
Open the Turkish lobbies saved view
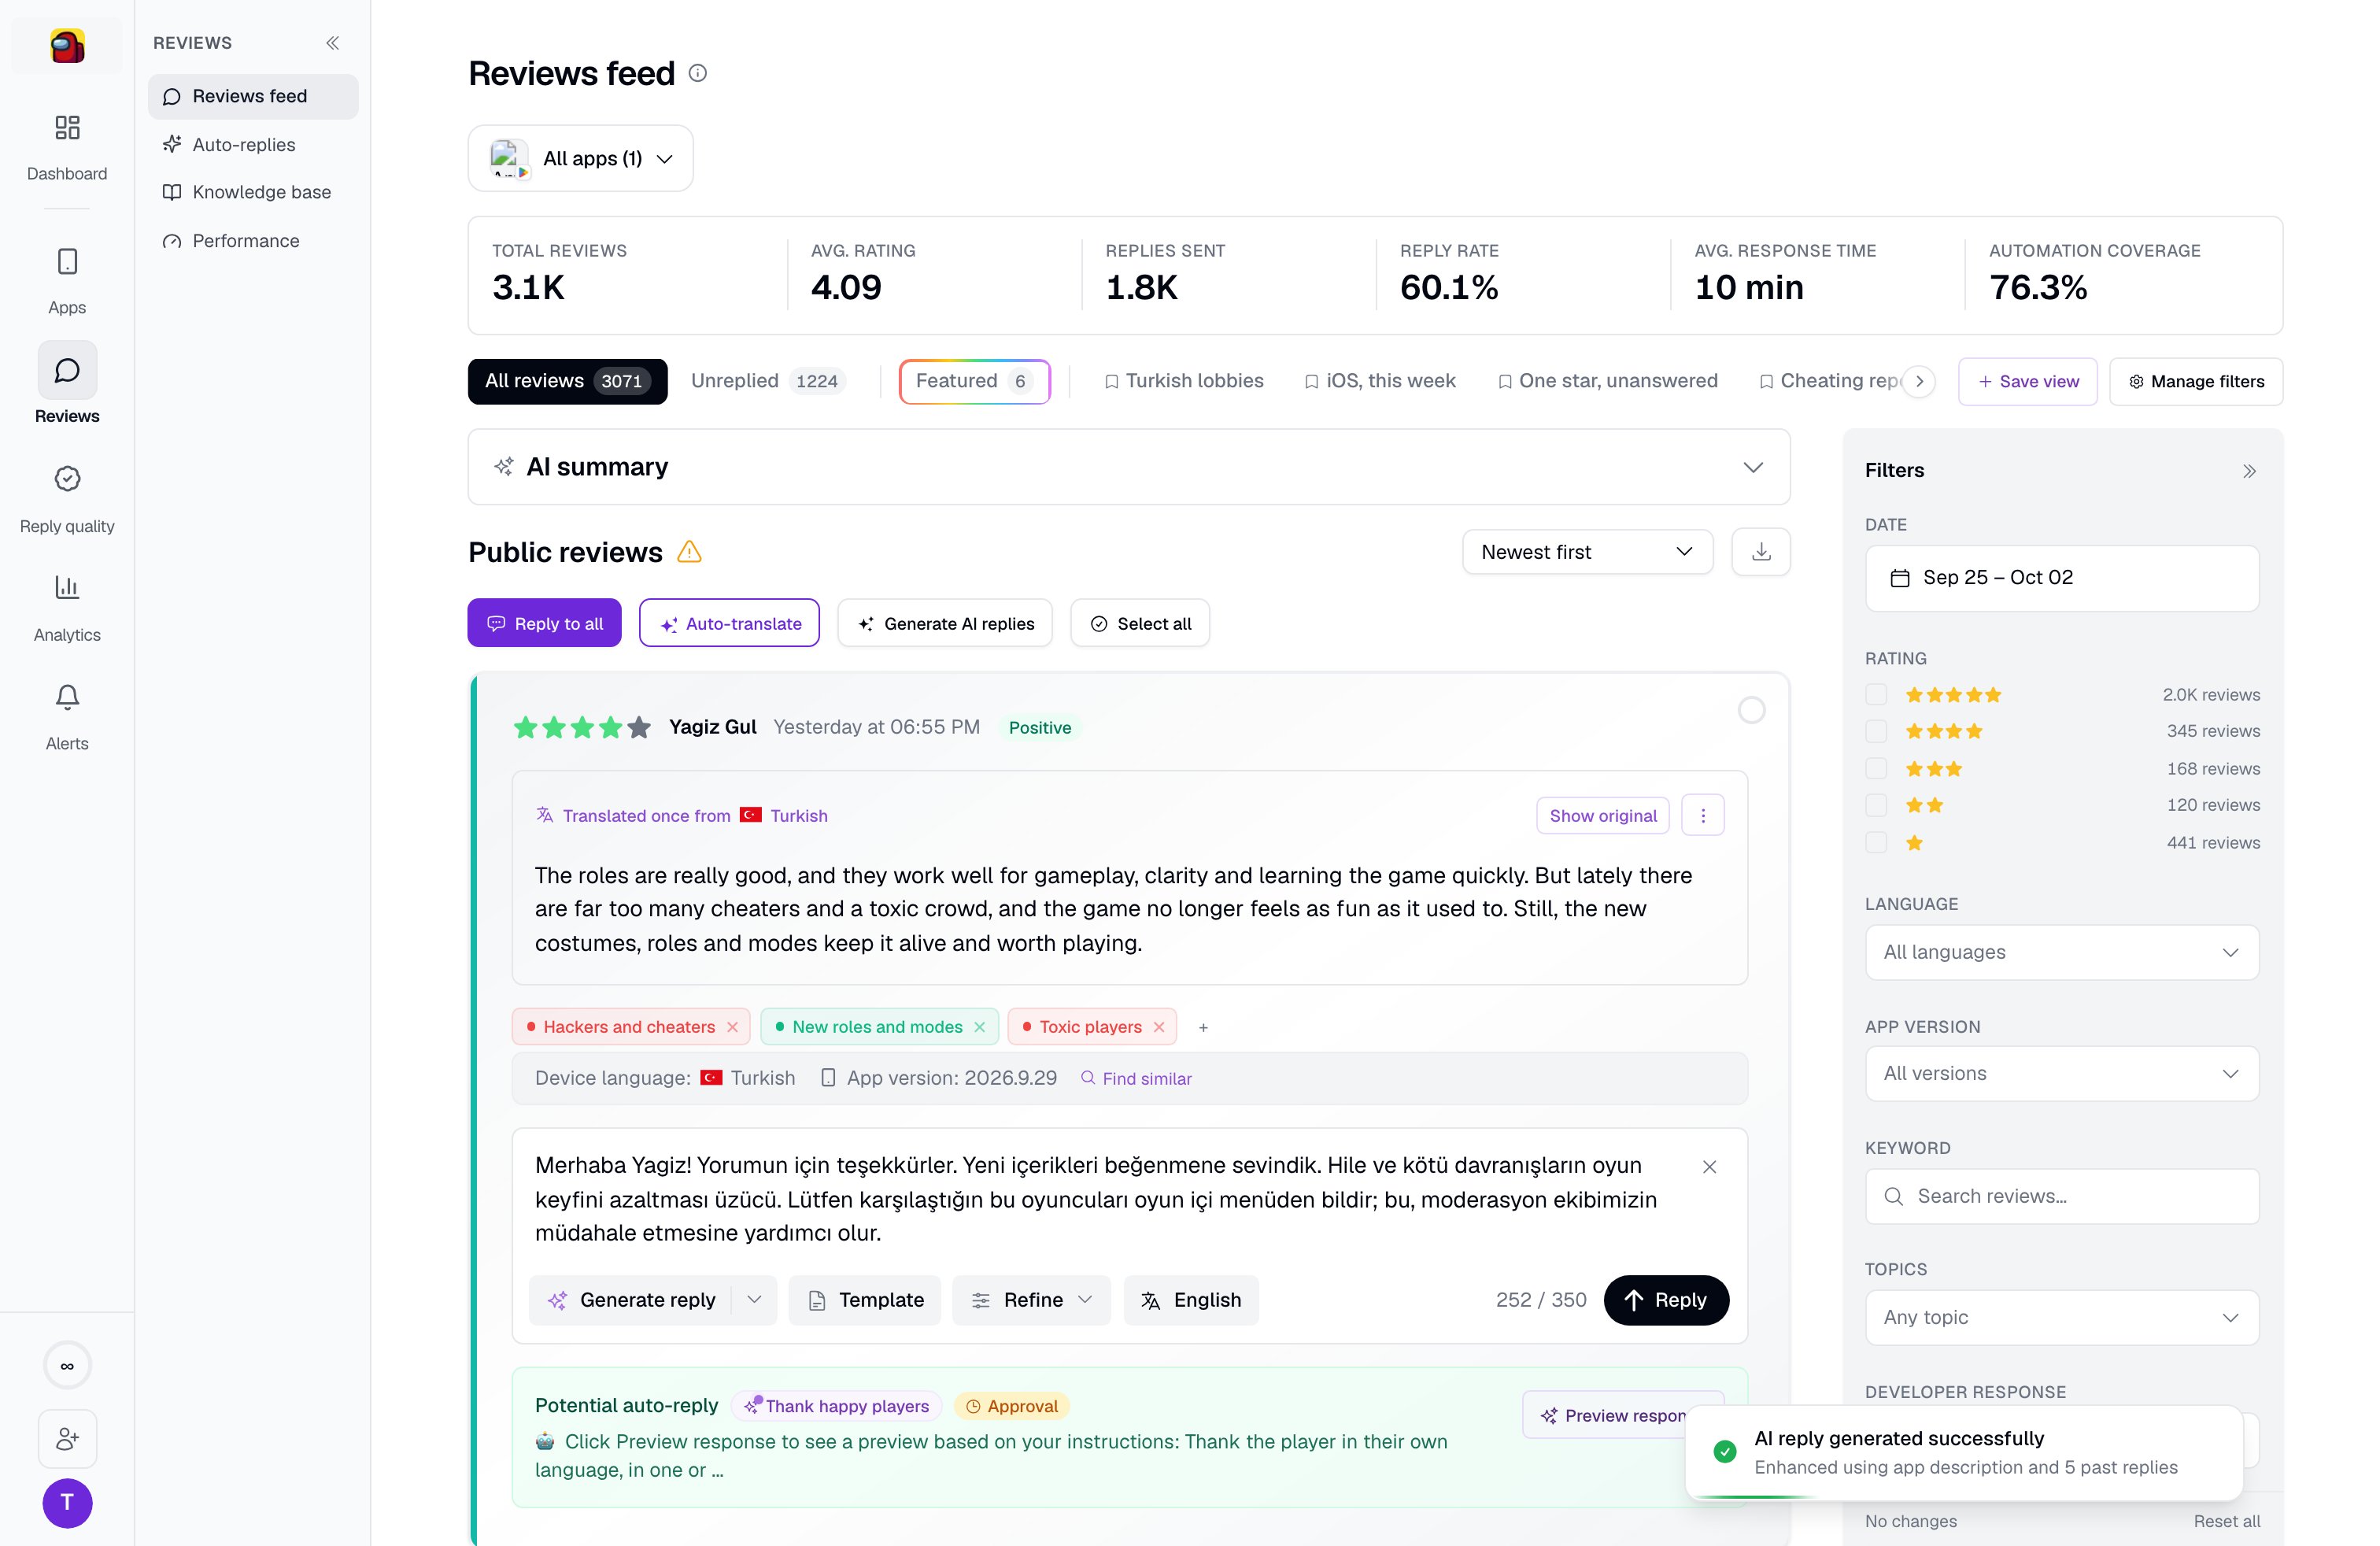point(1184,381)
